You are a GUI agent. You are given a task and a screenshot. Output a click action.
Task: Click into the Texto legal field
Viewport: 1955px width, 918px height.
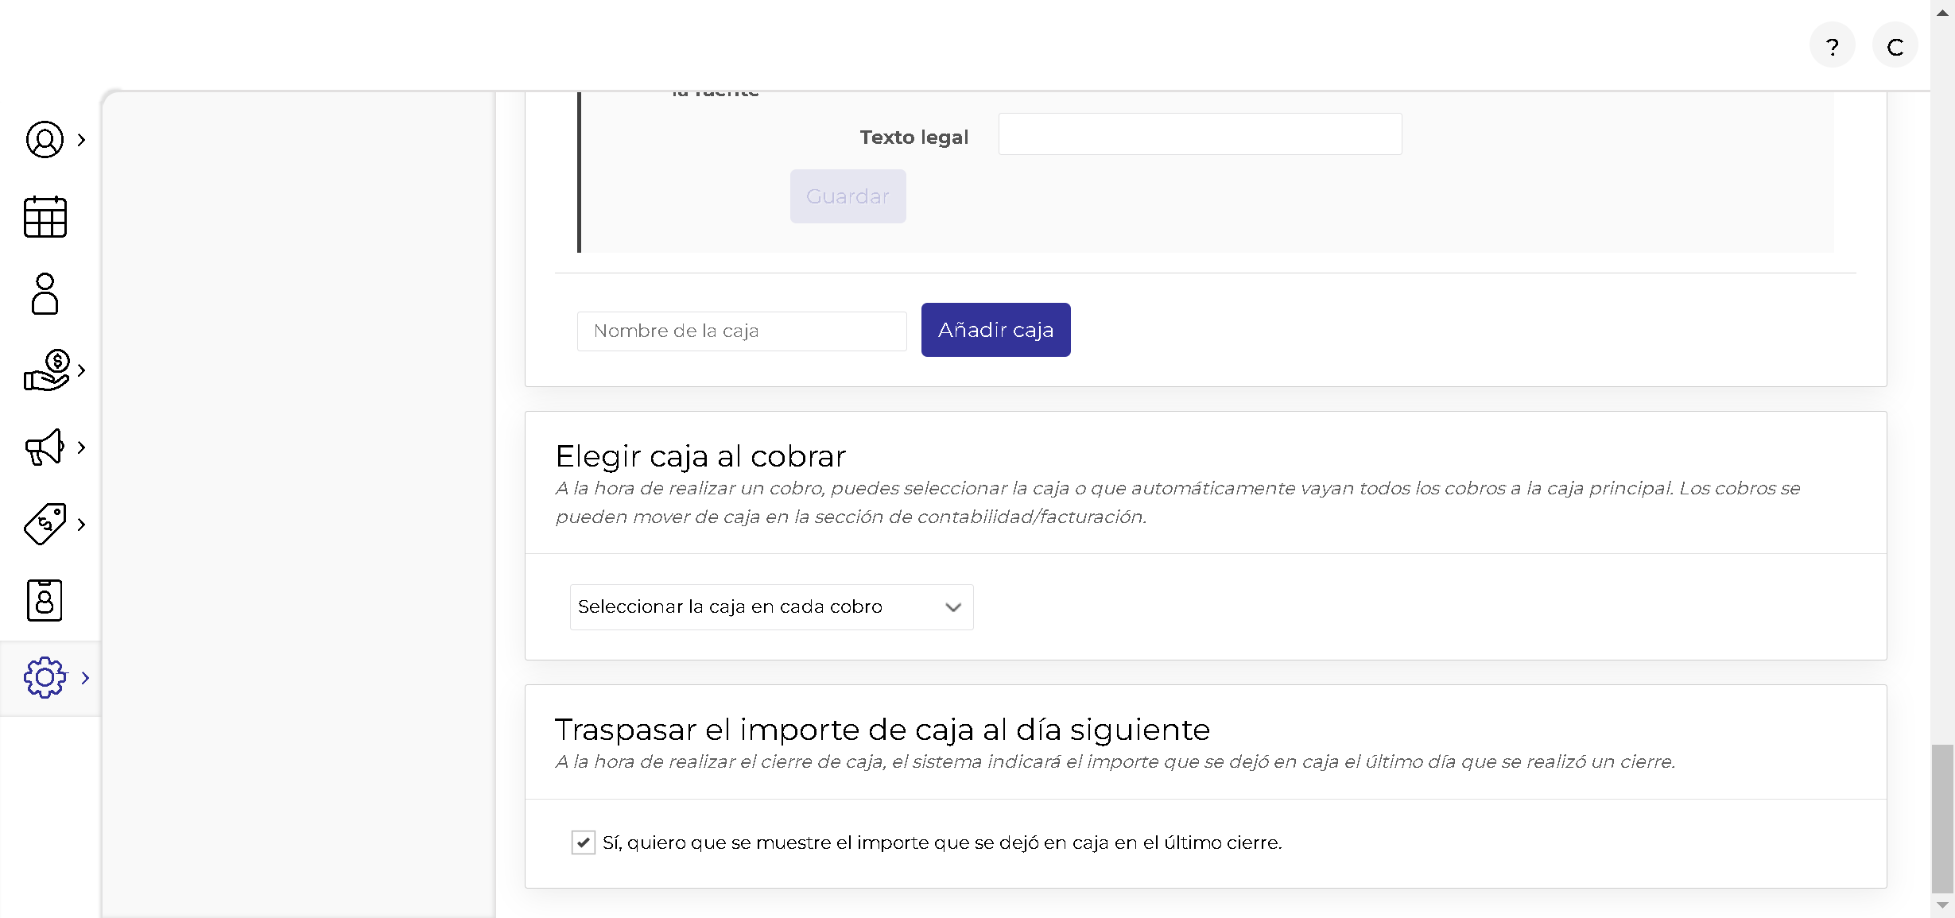click(1200, 134)
